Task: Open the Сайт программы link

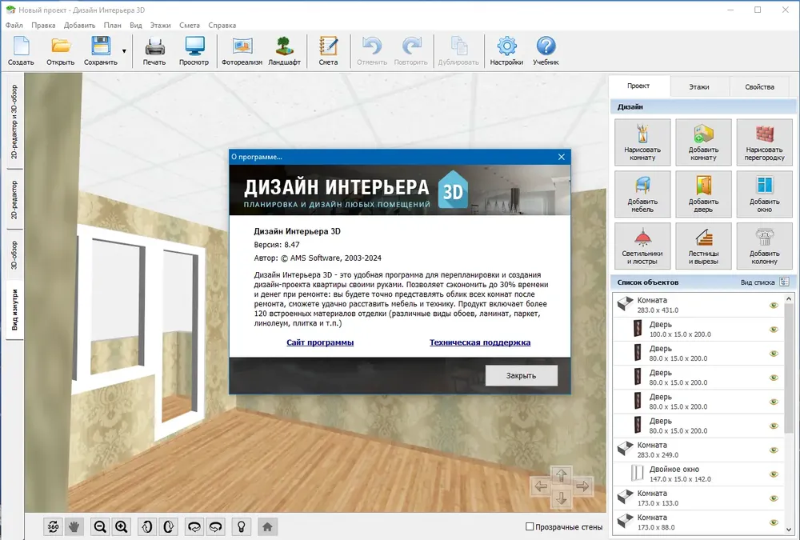Action: pos(320,342)
